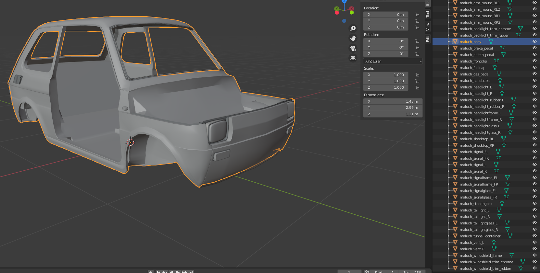Open the View sidebar tab

click(428, 27)
